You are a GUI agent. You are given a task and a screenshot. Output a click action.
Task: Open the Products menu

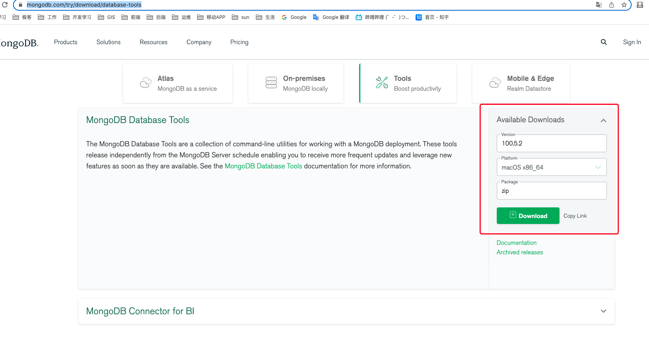(65, 42)
